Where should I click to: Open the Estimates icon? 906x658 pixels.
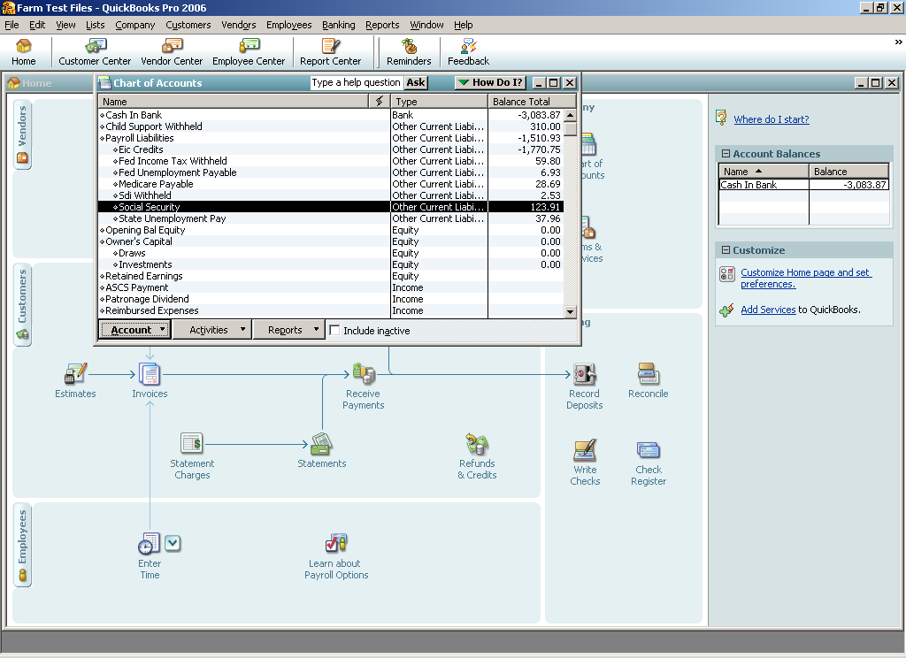click(75, 374)
